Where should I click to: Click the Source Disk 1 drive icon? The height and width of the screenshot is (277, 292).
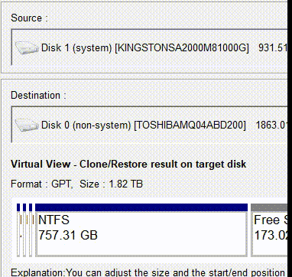[27, 47]
